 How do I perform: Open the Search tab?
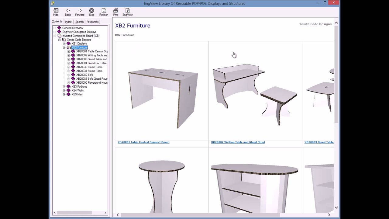pyautogui.click(x=79, y=22)
